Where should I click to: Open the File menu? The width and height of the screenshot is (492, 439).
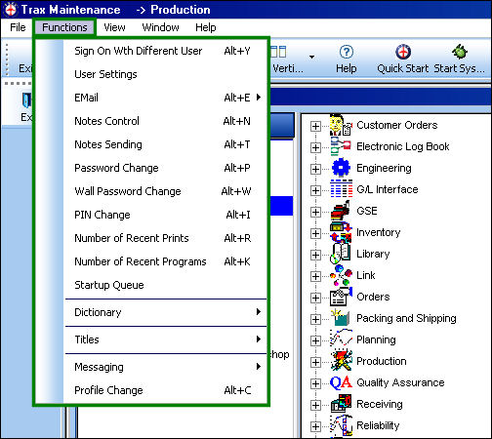click(x=18, y=27)
